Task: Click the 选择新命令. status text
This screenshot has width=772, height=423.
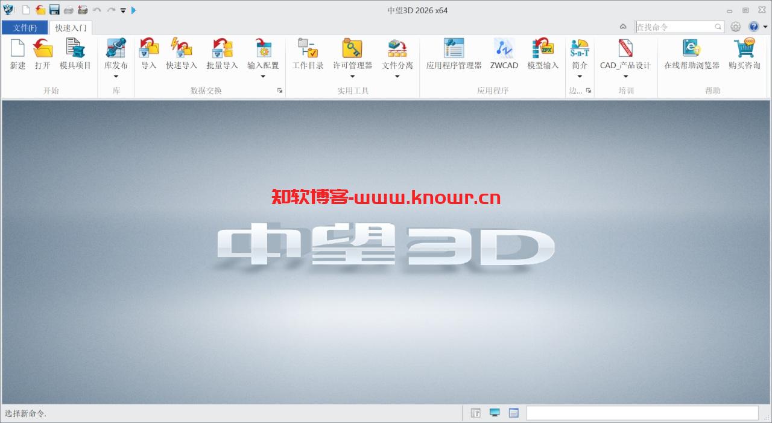Action: 25,413
